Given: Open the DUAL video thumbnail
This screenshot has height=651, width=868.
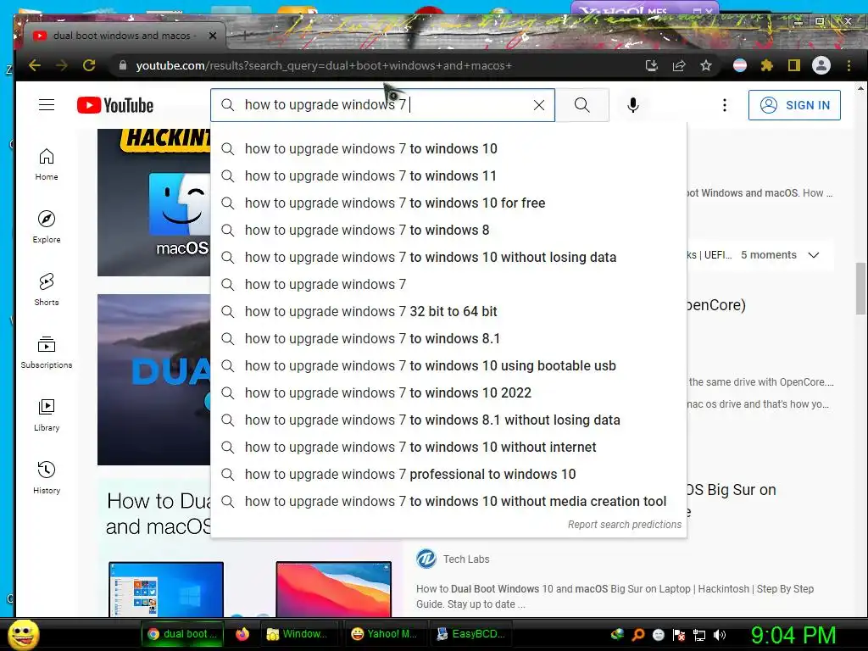Looking at the screenshot, I should pos(154,379).
